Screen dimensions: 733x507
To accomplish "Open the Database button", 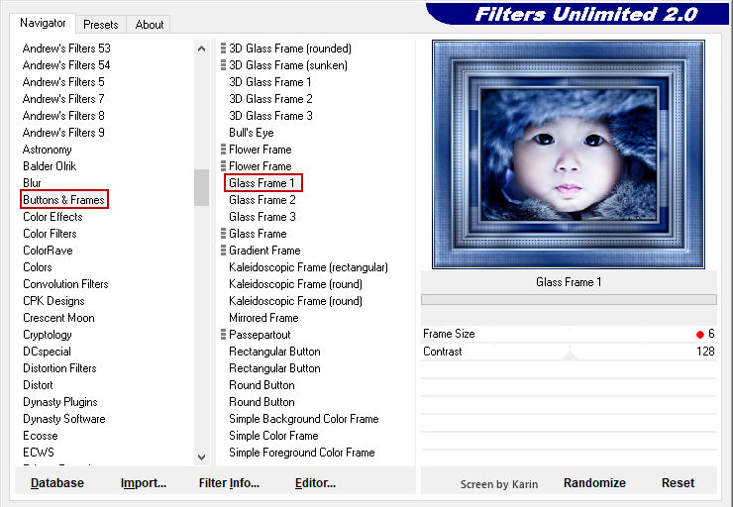I will pyautogui.click(x=57, y=483).
